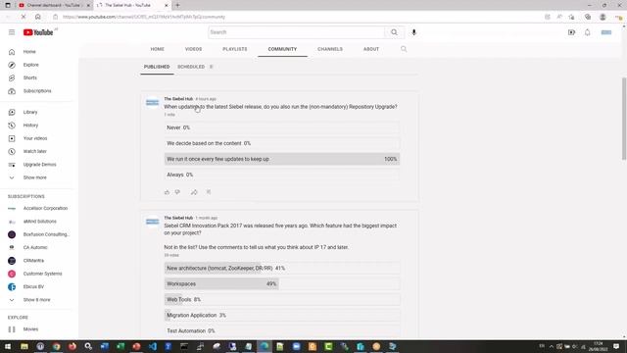Open new browser tab plus button
This screenshot has width=627, height=353.
click(177, 5)
